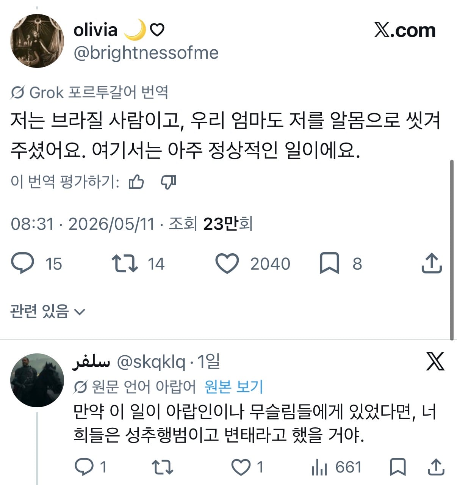This screenshot has height=485, width=457.
Task: Bookmark the @skqklq reply
Action: (x=398, y=467)
